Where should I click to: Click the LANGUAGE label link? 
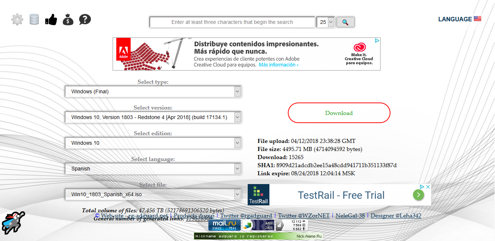point(455,19)
